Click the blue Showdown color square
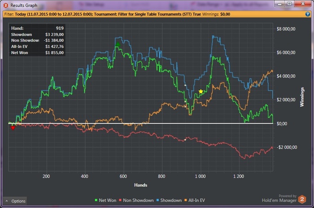Image resolution: width=314 pixels, height=208 pixels. coord(157,200)
